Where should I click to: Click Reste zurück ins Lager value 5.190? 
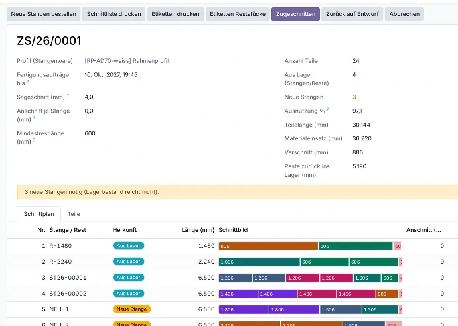coord(360,166)
